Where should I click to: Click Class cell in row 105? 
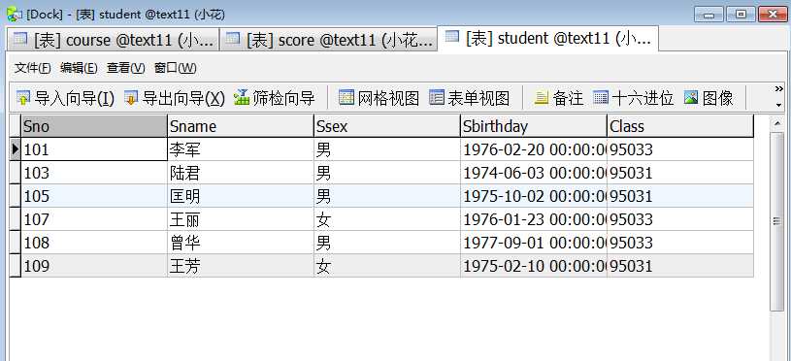click(x=680, y=196)
